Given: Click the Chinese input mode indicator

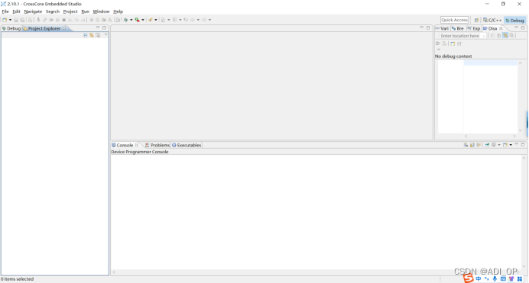Looking at the screenshot, I should click(x=479, y=279).
